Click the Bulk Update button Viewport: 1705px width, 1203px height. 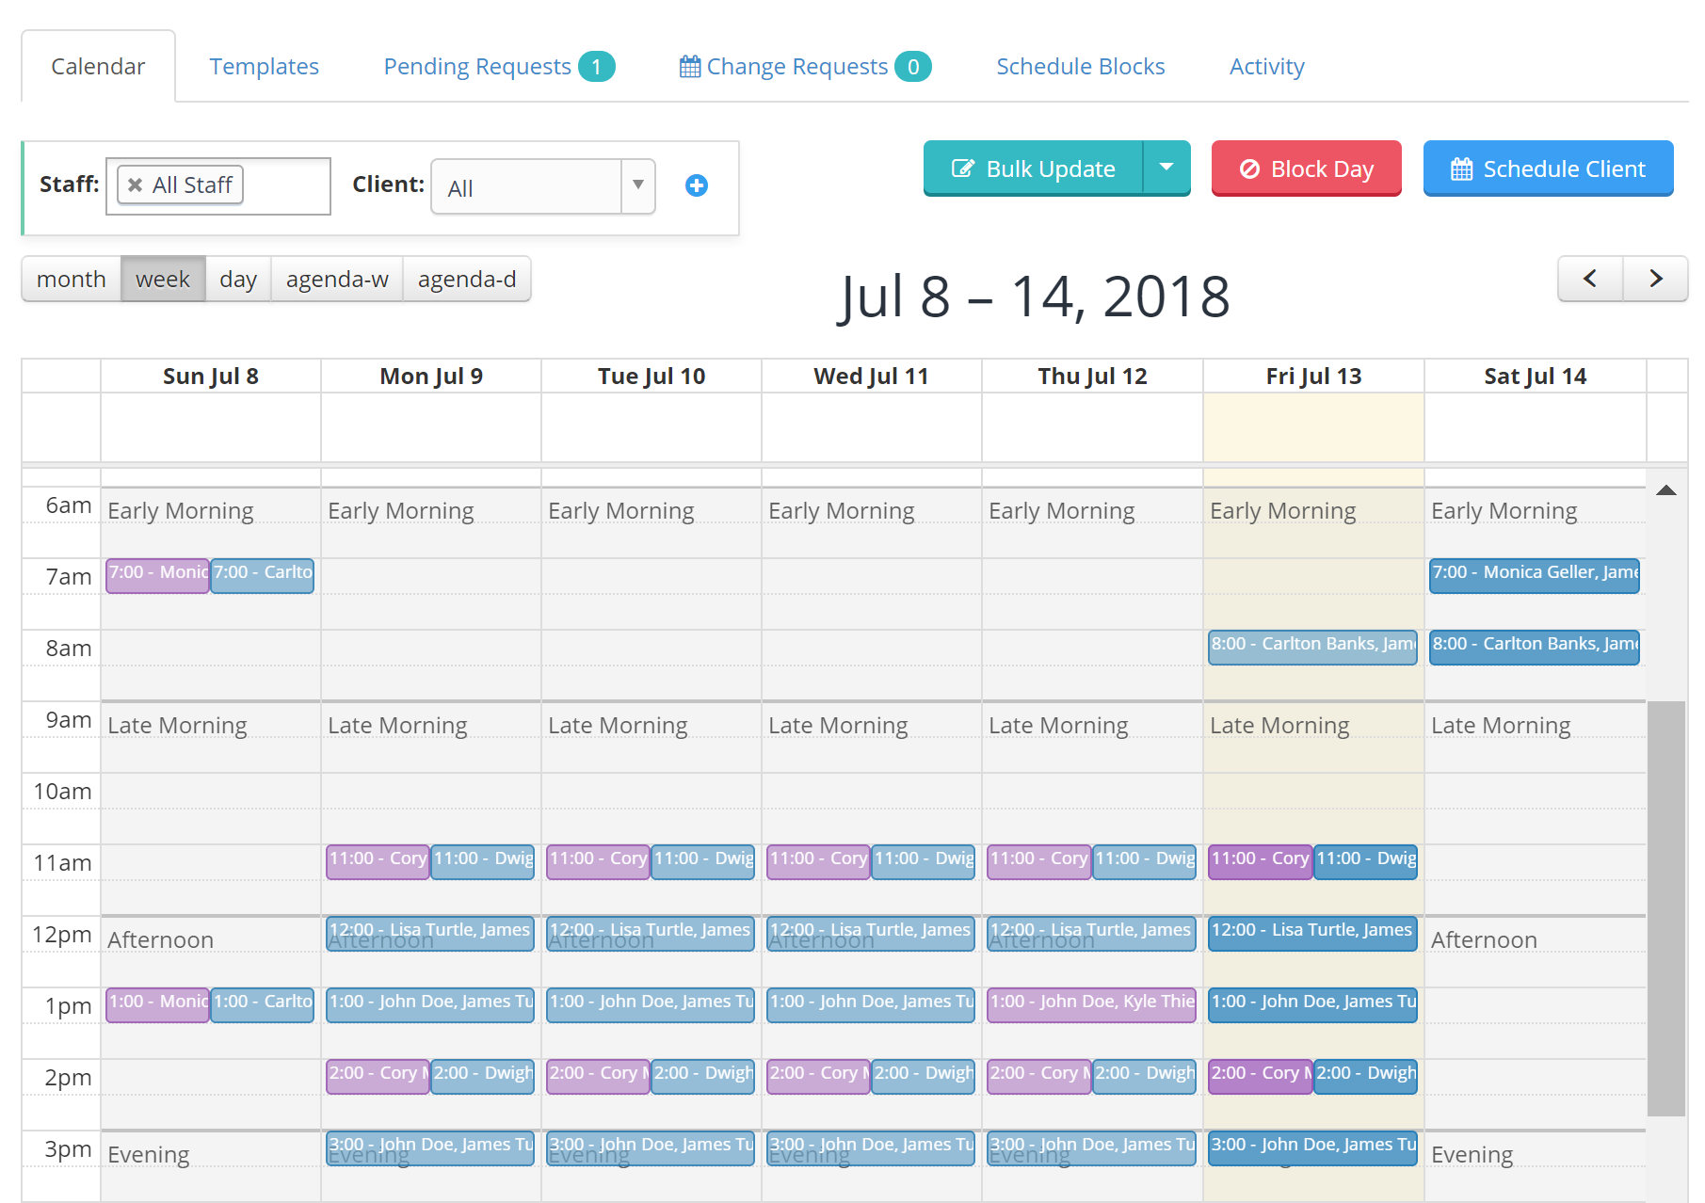[1034, 168]
